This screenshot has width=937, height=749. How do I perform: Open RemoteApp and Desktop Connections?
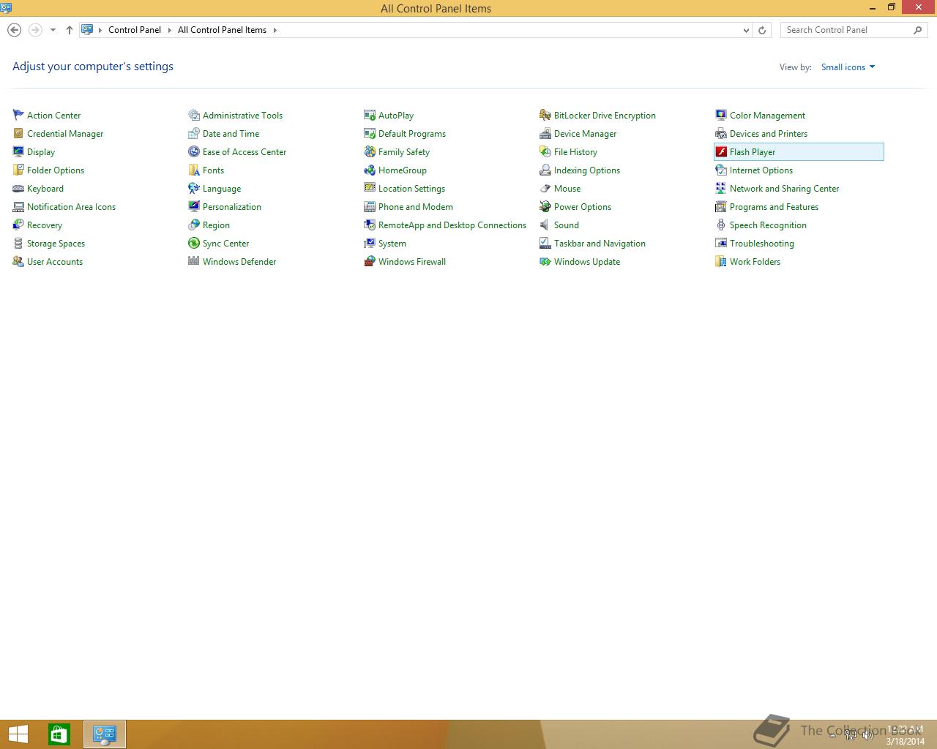pos(452,225)
